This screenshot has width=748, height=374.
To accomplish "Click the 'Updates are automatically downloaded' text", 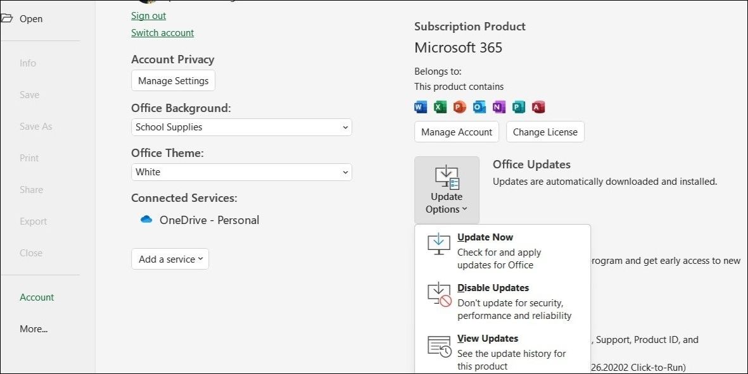I will click(x=605, y=182).
